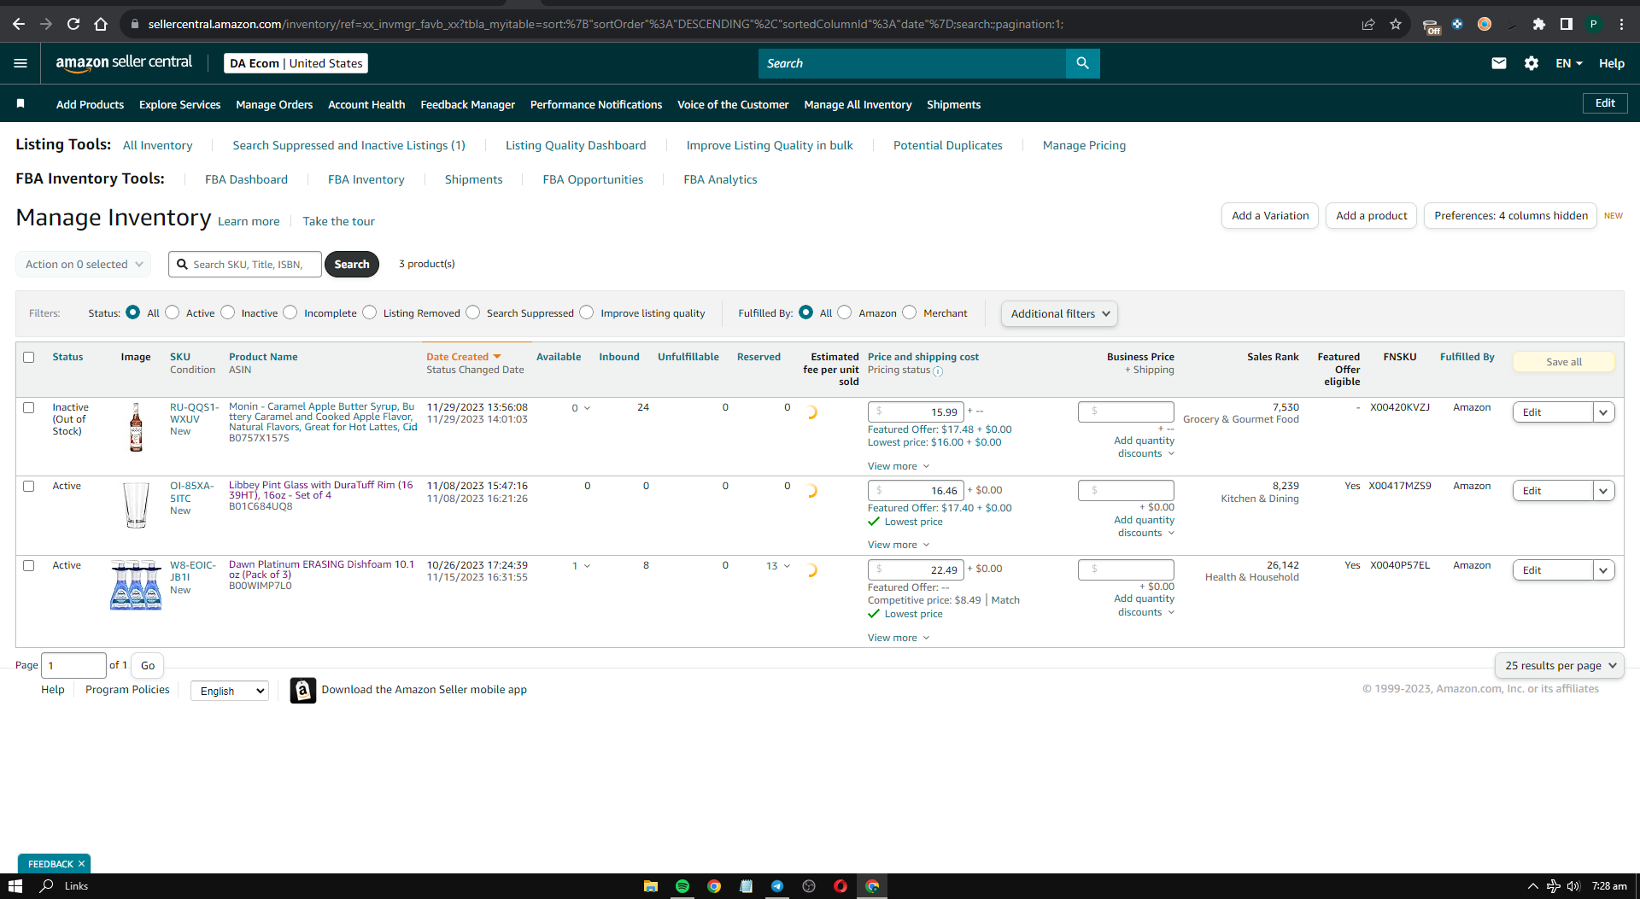Open the FBA Dashboard link
The width and height of the screenshot is (1640, 899).
pyautogui.click(x=246, y=179)
